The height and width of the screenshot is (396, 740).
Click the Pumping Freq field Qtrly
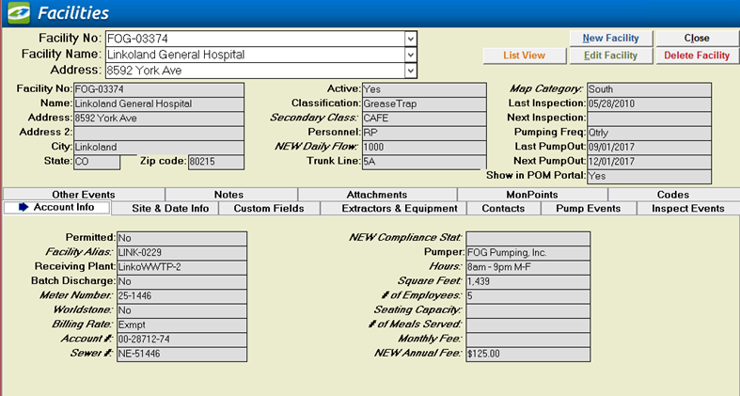coord(650,133)
